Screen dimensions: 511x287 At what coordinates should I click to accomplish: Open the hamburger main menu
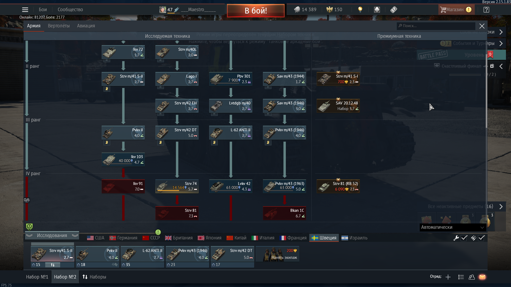25,10
